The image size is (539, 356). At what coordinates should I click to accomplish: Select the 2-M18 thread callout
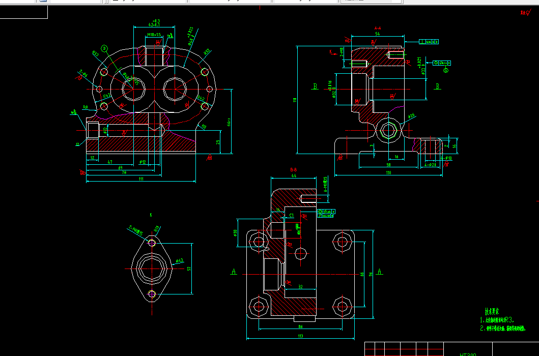click(342, 52)
